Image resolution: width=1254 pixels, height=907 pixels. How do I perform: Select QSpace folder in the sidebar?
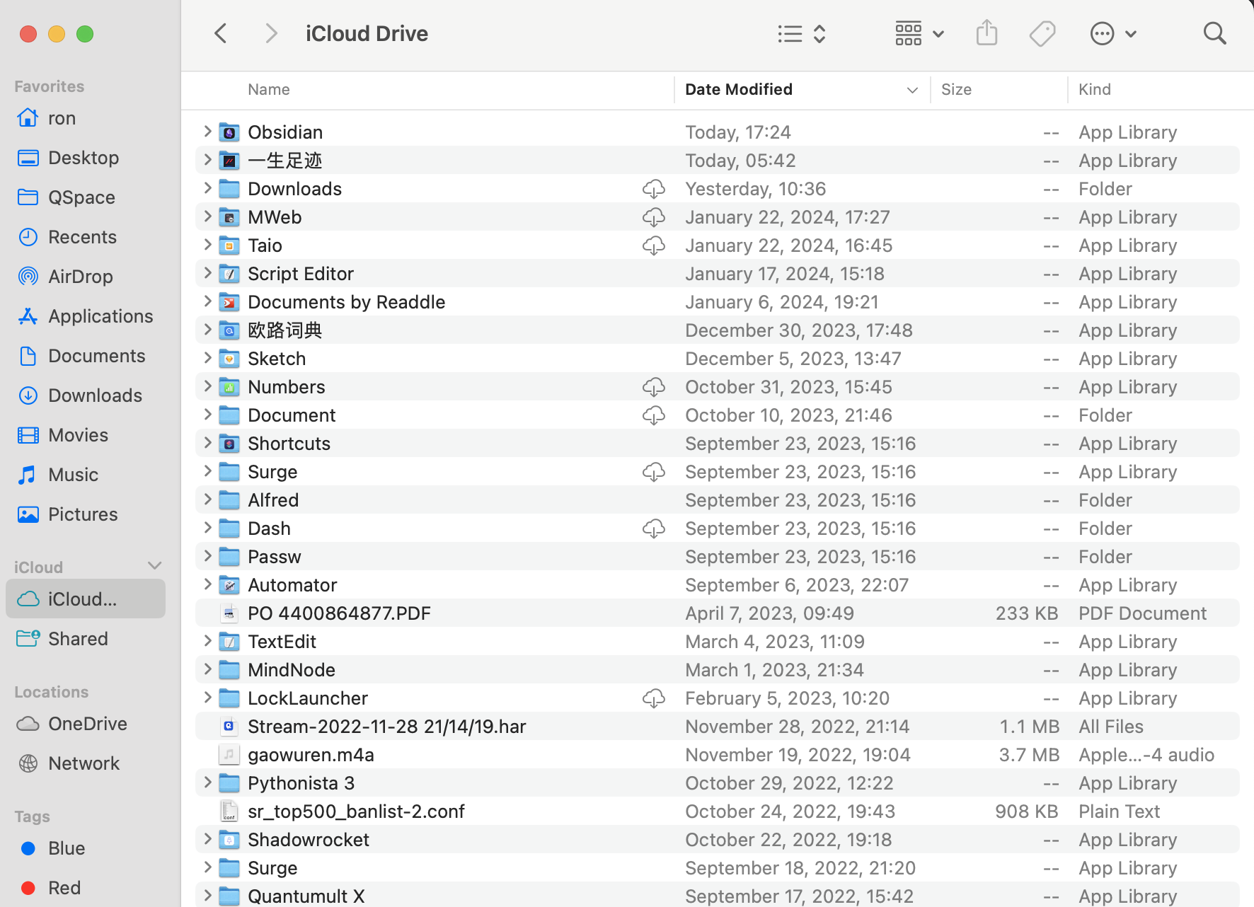86,197
